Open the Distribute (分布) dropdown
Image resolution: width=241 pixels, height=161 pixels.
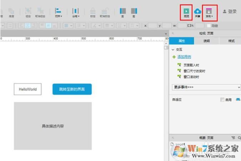pyautogui.click(x=76, y=11)
